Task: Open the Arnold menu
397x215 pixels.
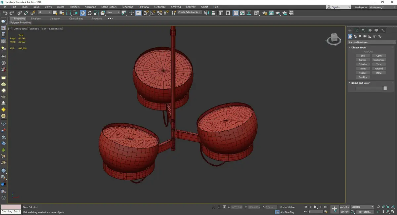Action: [204, 7]
